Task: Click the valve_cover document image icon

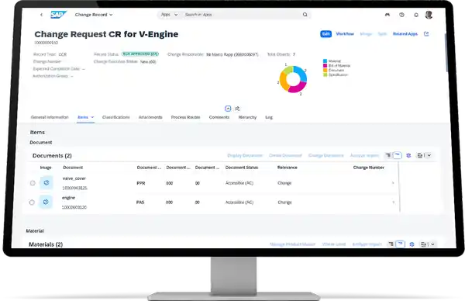Action: pos(46,182)
